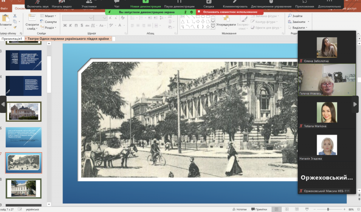The height and width of the screenshot is (212, 361).
Task: Open Нотатки notes pane
Action: 239,209
